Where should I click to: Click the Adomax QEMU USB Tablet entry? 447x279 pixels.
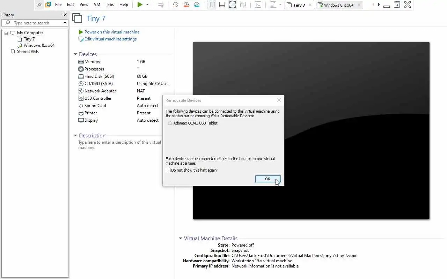click(192, 123)
